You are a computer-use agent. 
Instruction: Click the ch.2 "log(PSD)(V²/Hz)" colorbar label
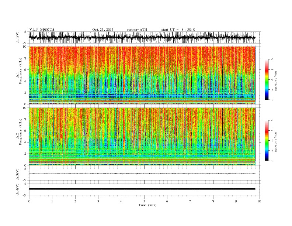coord(276,142)
